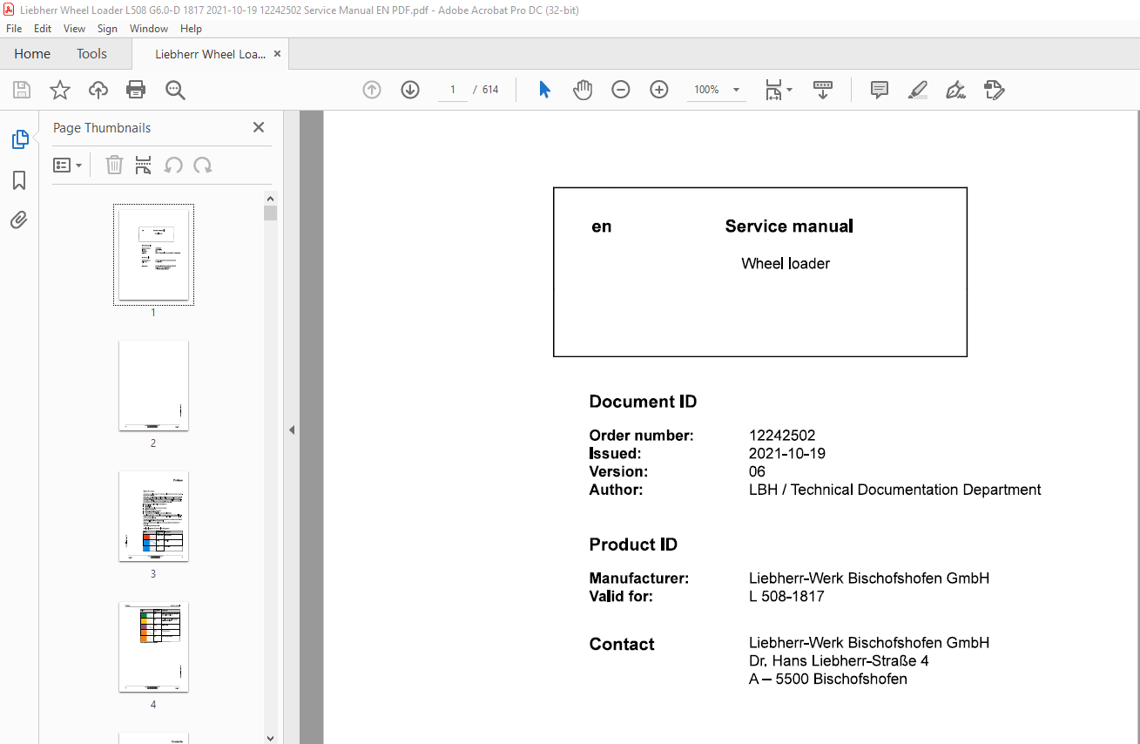The image size is (1140, 744).
Task: Click the 'Wheel loader' subtitle text
Action: click(786, 264)
